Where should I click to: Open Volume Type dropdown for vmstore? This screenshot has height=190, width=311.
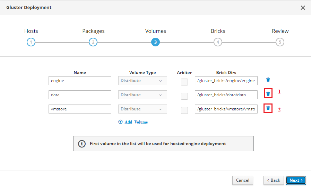click(142, 109)
